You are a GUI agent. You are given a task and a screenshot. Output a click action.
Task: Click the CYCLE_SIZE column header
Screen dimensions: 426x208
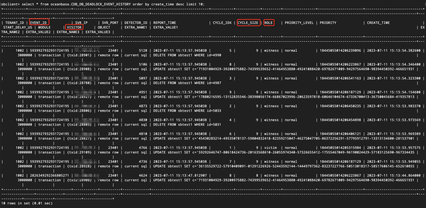pyautogui.click(x=249, y=23)
